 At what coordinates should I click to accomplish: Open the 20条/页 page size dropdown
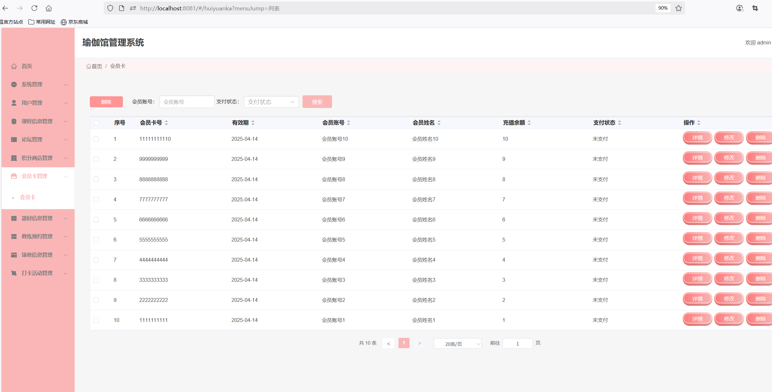coord(457,343)
